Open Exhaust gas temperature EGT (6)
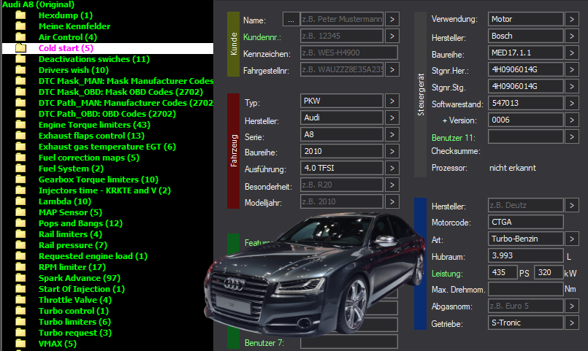This screenshot has width=588, height=351. coord(107,147)
